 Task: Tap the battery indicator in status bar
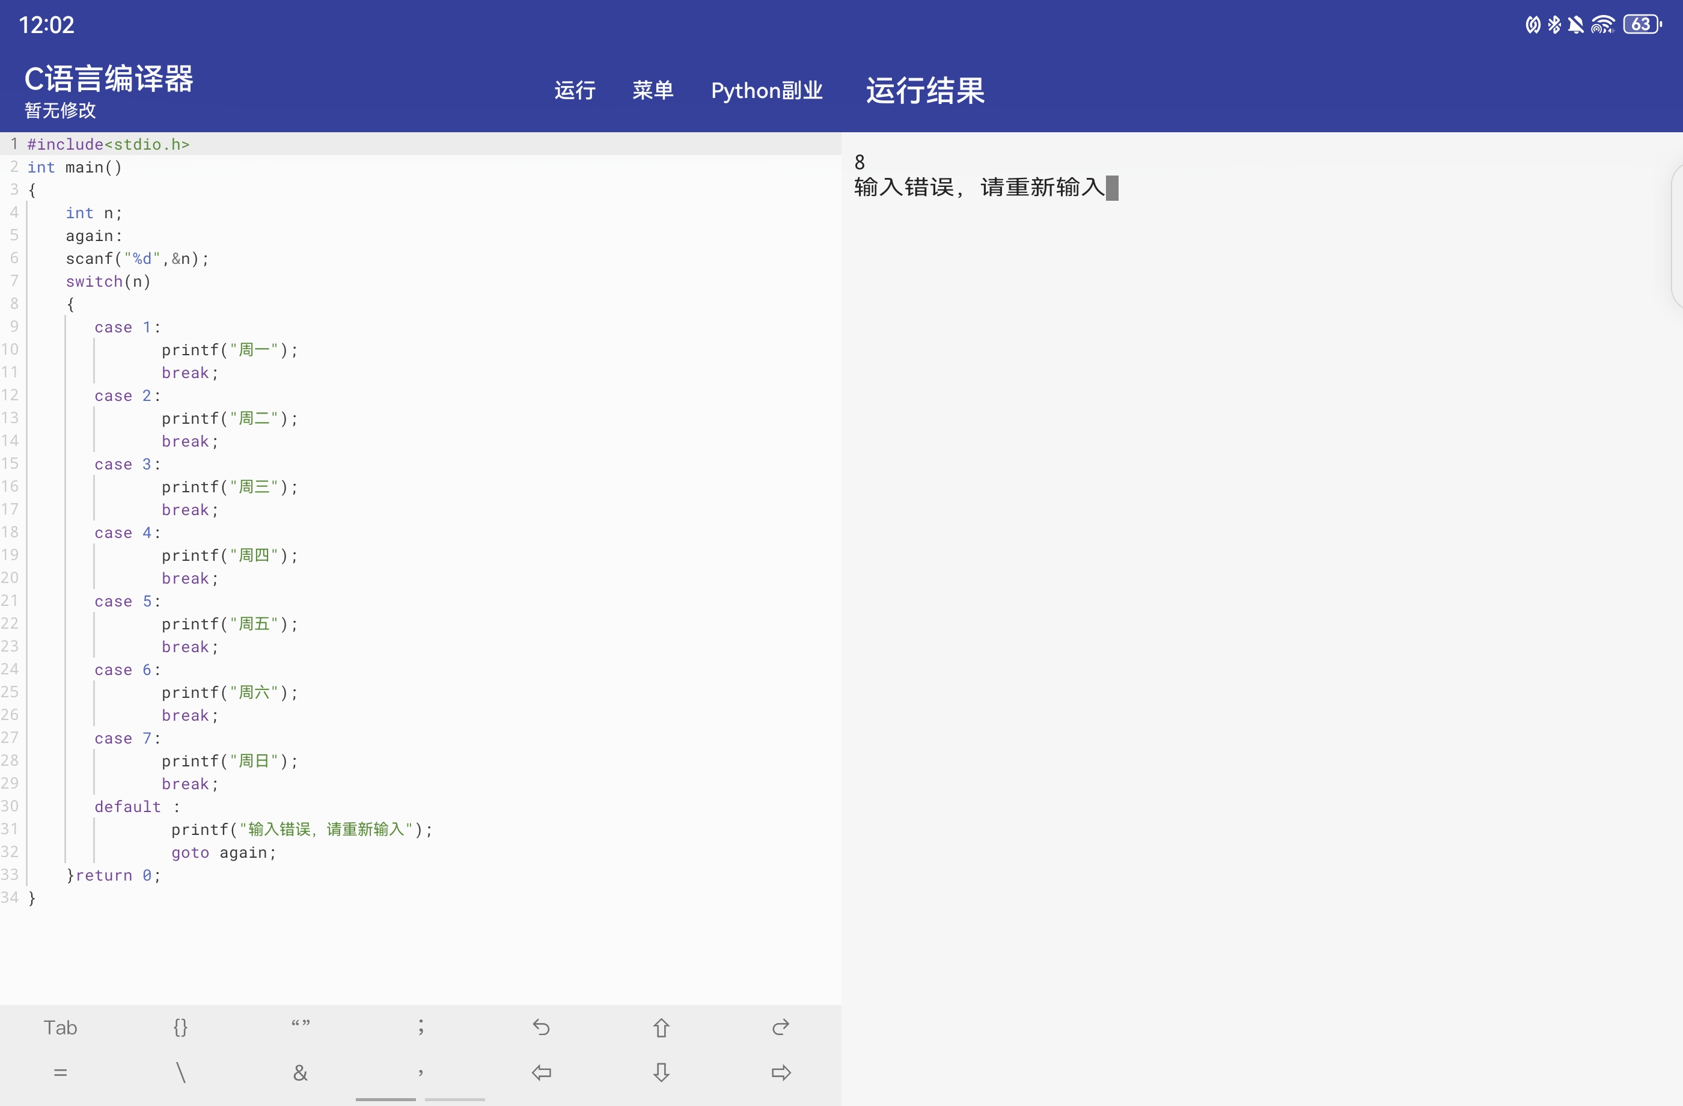click(x=1642, y=25)
